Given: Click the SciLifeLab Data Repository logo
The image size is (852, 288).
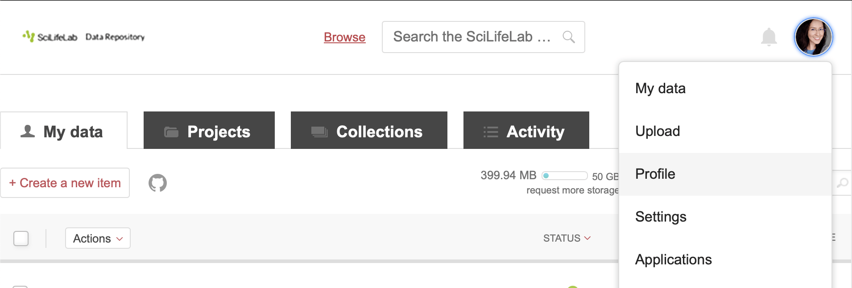Looking at the screenshot, I should click(x=83, y=37).
